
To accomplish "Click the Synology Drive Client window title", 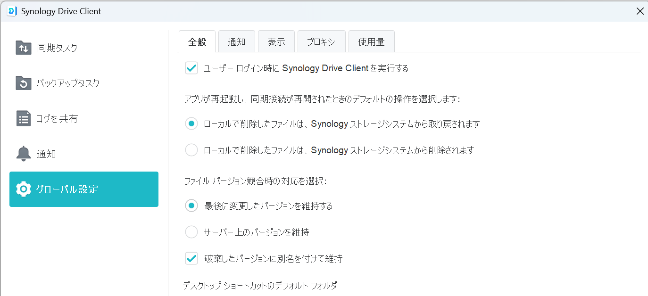I will tap(61, 11).
